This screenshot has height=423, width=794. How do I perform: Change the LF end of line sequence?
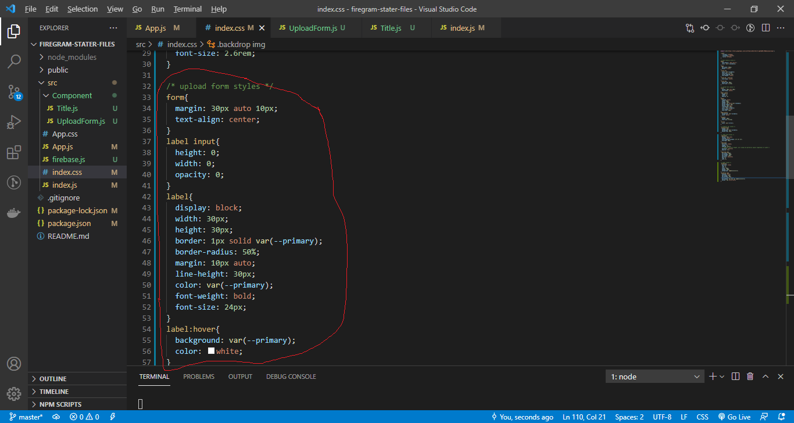pyautogui.click(x=684, y=417)
